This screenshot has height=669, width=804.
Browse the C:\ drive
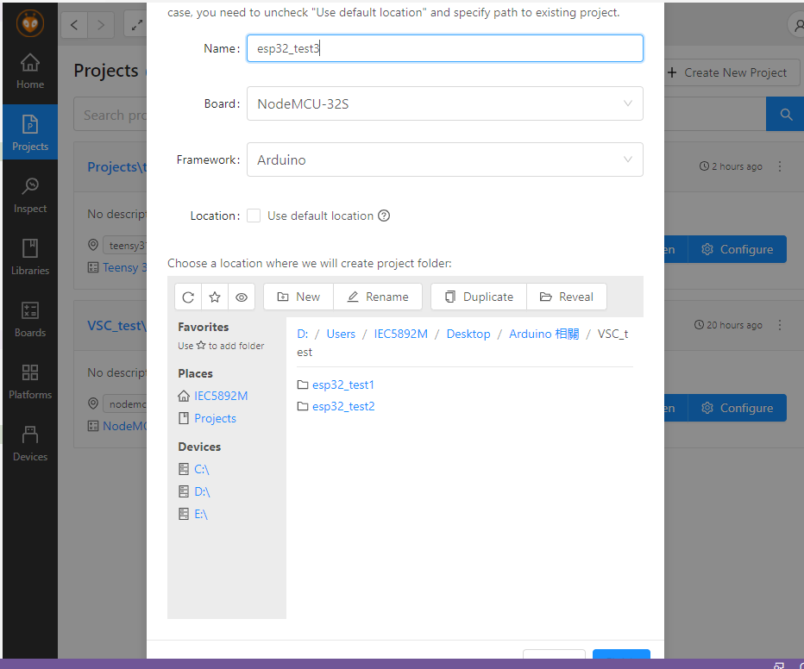click(202, 469)
